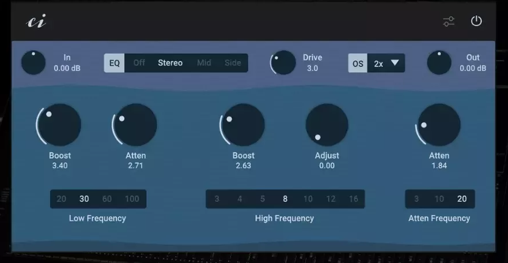Choose 60 Hz low frequency

click(x=107, y=199)
